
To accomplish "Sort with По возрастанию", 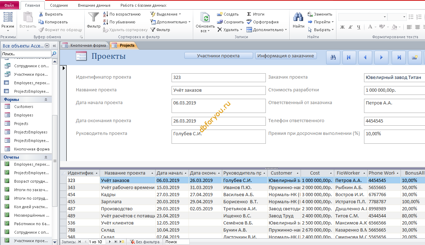I will [122, 14].
